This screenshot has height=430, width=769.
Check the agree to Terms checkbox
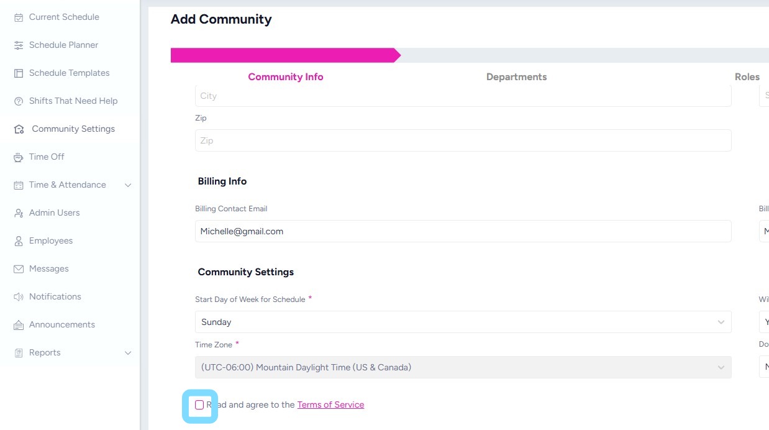(x=199, y=405)
